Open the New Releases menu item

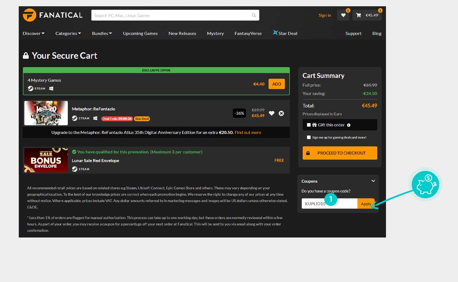coord(182,33)
